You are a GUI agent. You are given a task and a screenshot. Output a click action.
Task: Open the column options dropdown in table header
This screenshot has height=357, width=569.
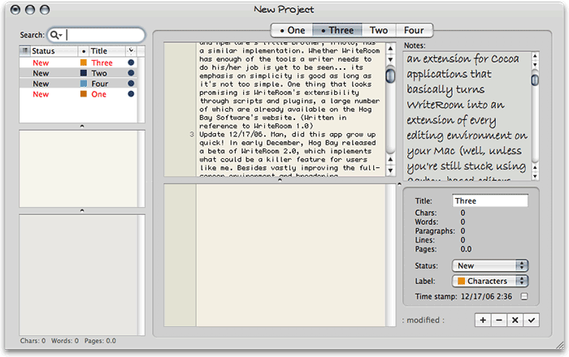[131, 50]
